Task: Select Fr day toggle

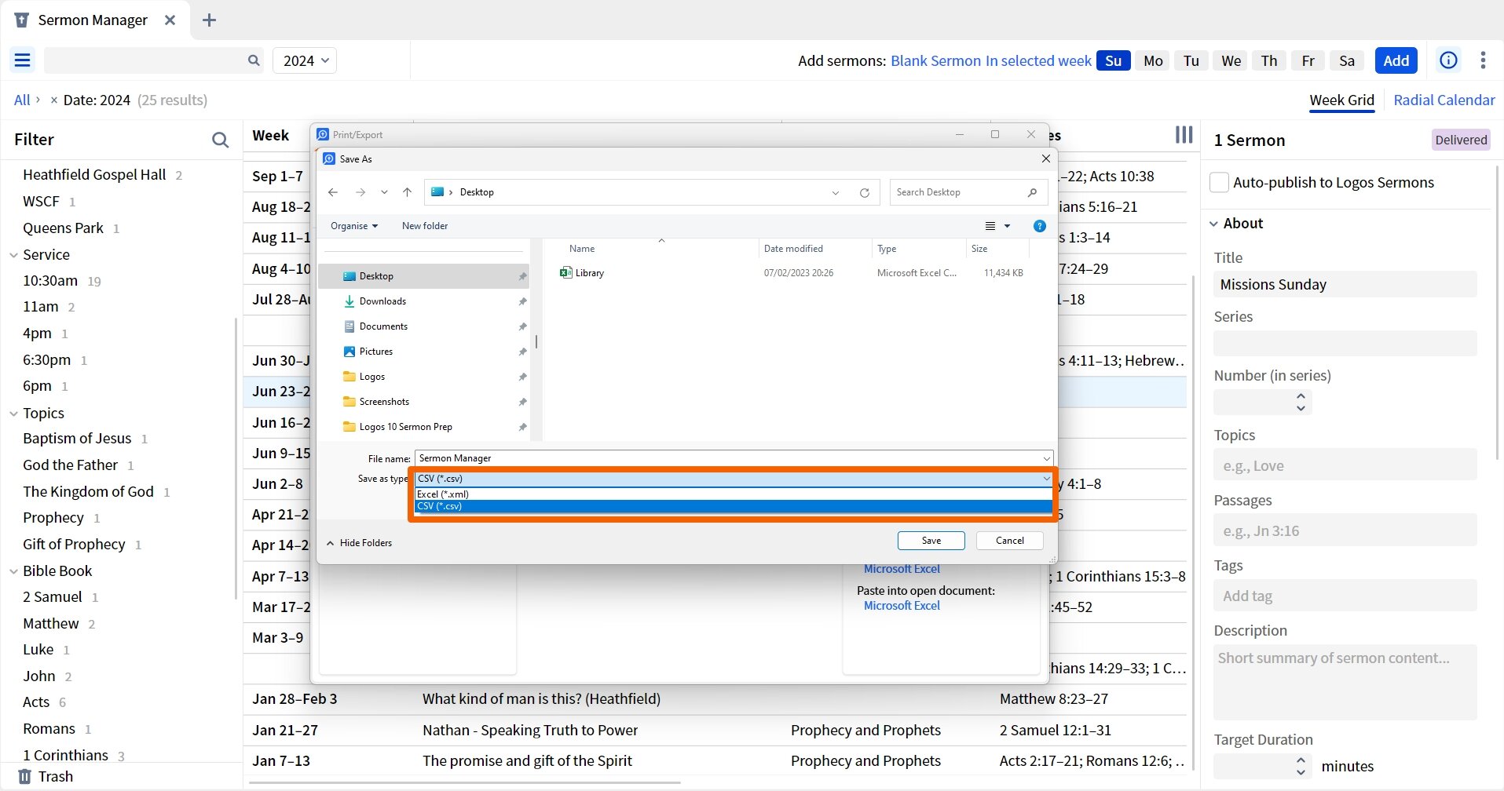Action: tap(1308, 60)
